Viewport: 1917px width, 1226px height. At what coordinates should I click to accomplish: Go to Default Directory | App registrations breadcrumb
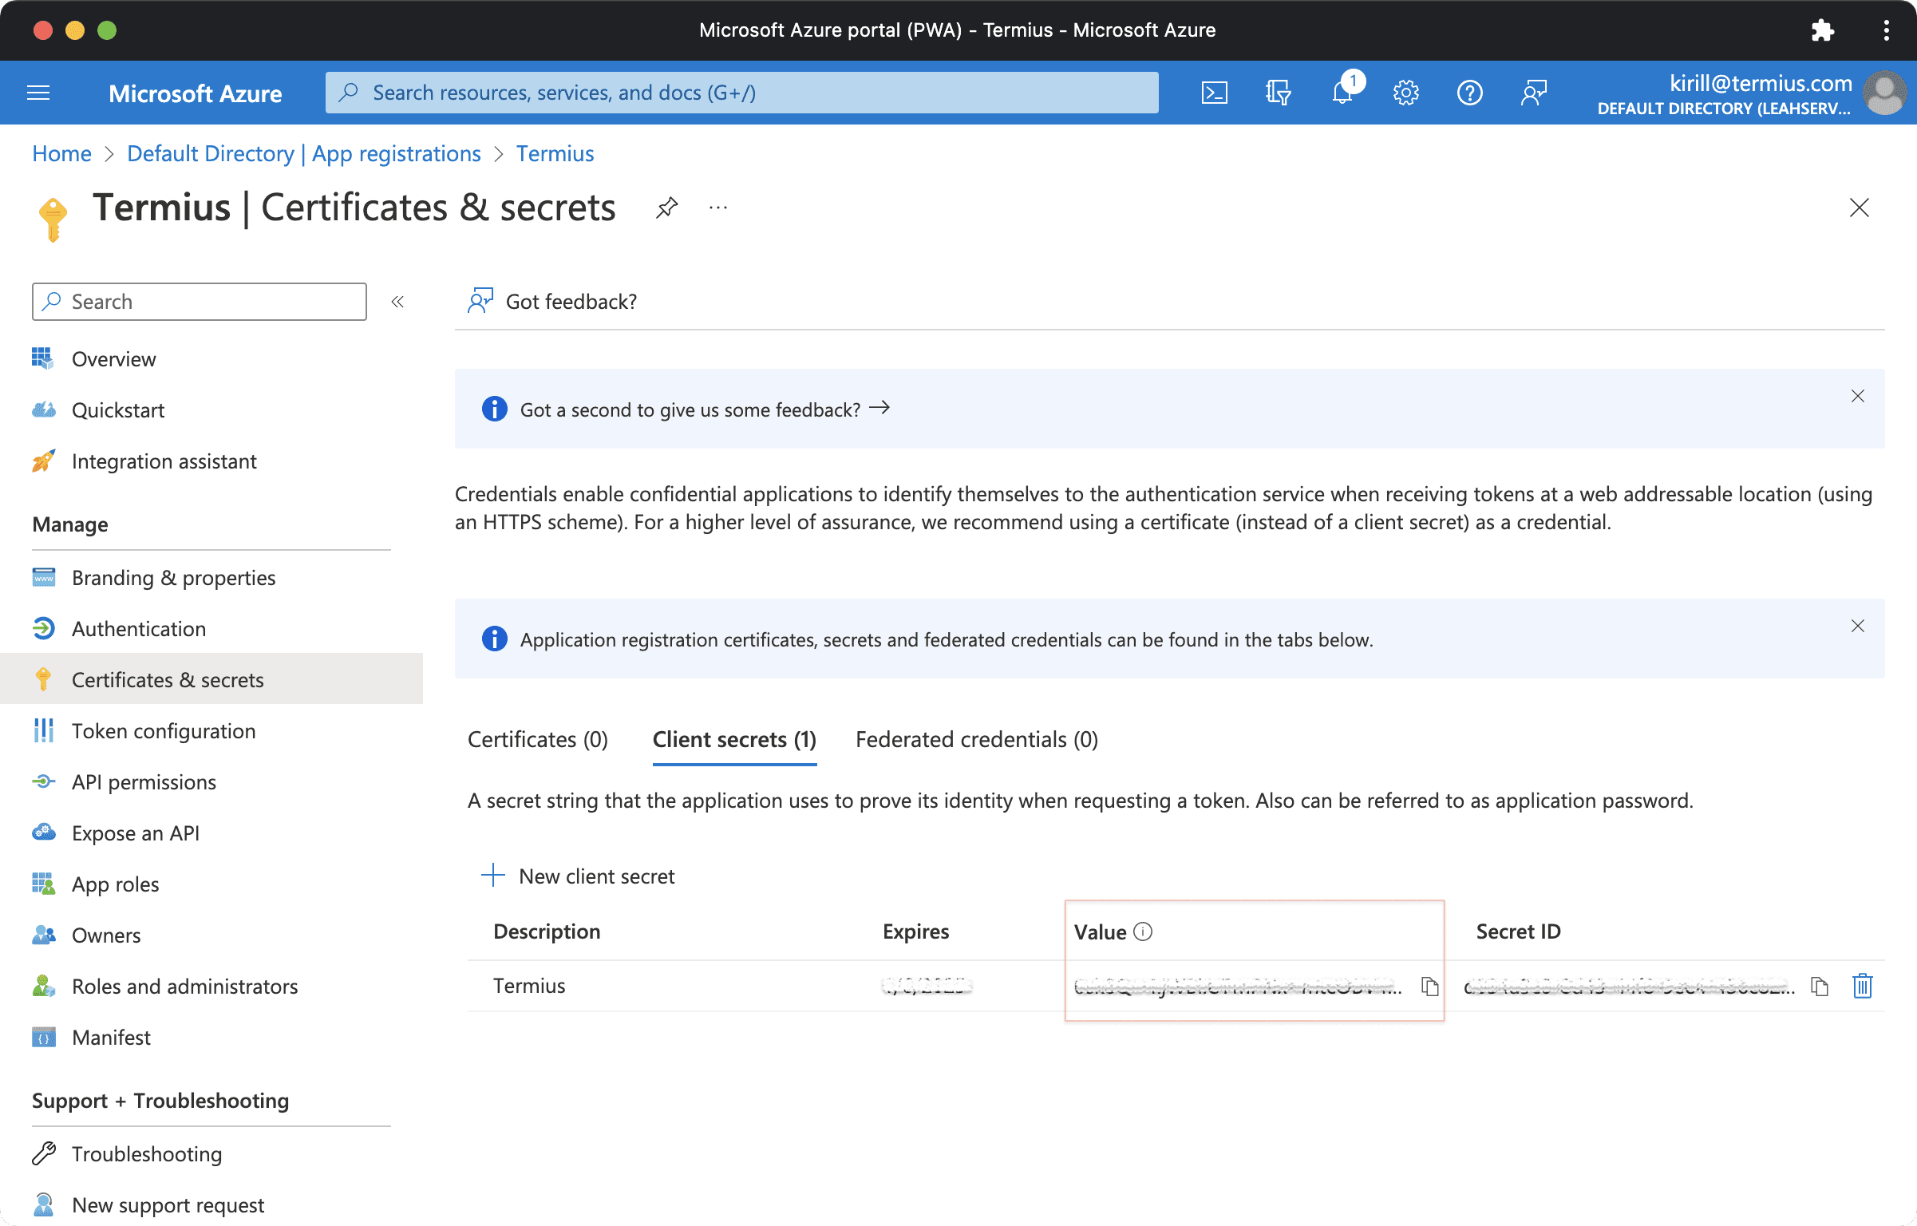click(x=303, y=153)
